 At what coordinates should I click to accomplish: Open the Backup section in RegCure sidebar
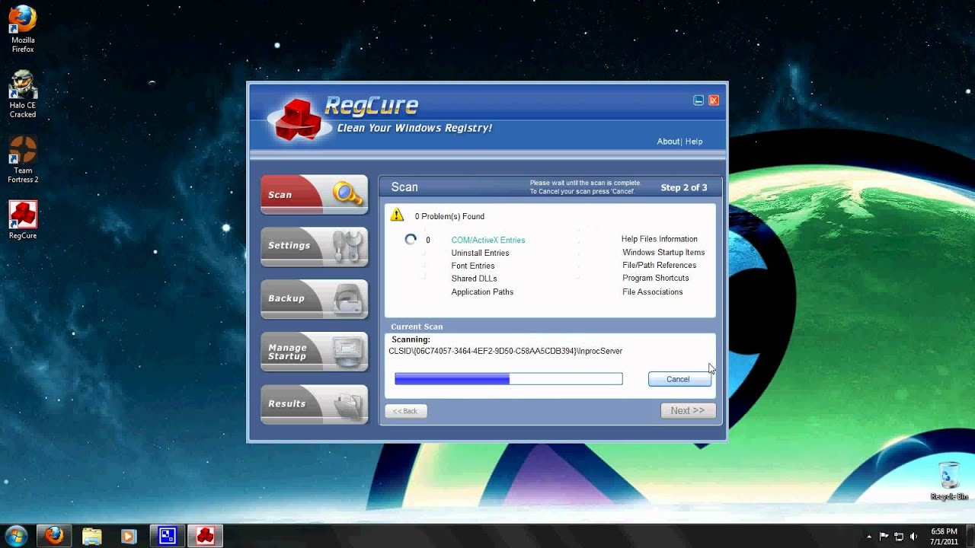314,299
